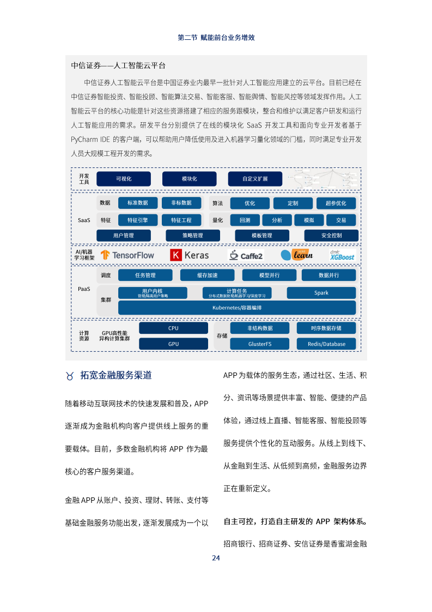Click the GlusterFS storage box

[260, 344]
